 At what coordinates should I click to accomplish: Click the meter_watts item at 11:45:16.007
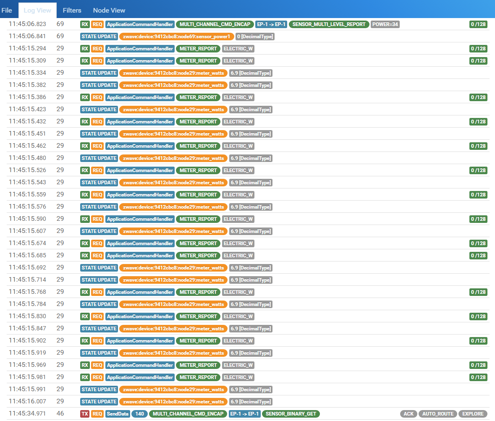point(173,402)
